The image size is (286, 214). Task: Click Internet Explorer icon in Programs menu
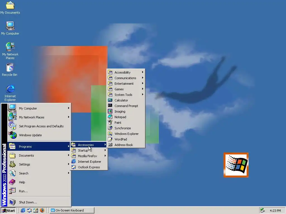pos(73,161)
